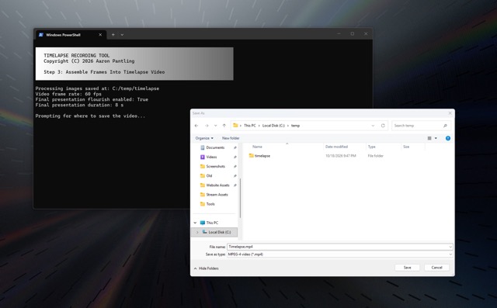
Task: Open Videos in the sidebar
Action: point(211,157)
